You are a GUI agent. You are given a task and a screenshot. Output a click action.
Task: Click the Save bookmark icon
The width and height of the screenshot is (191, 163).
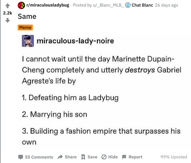[83, 157]
